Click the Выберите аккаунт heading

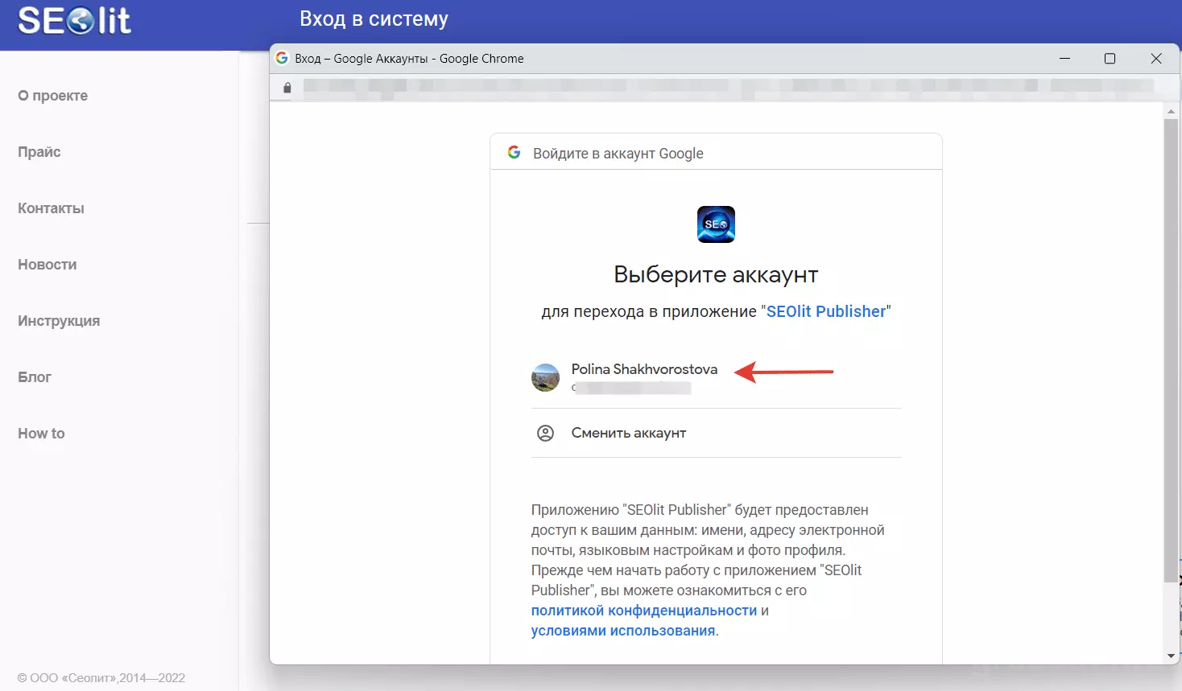pos(716,274)
